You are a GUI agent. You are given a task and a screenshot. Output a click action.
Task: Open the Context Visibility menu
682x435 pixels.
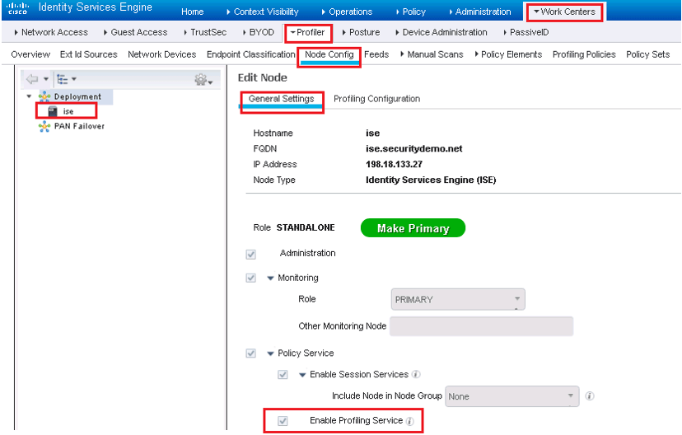[262, 12]
